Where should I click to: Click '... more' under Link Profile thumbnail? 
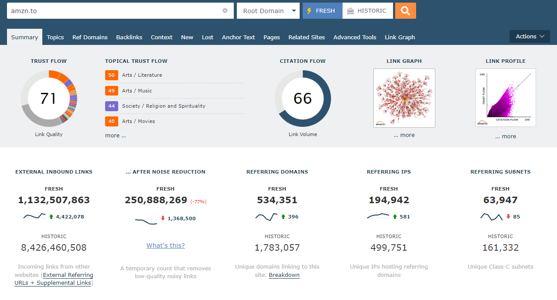(506, 136)
